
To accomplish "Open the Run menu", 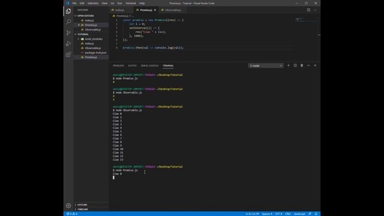I will coord(120,3).
